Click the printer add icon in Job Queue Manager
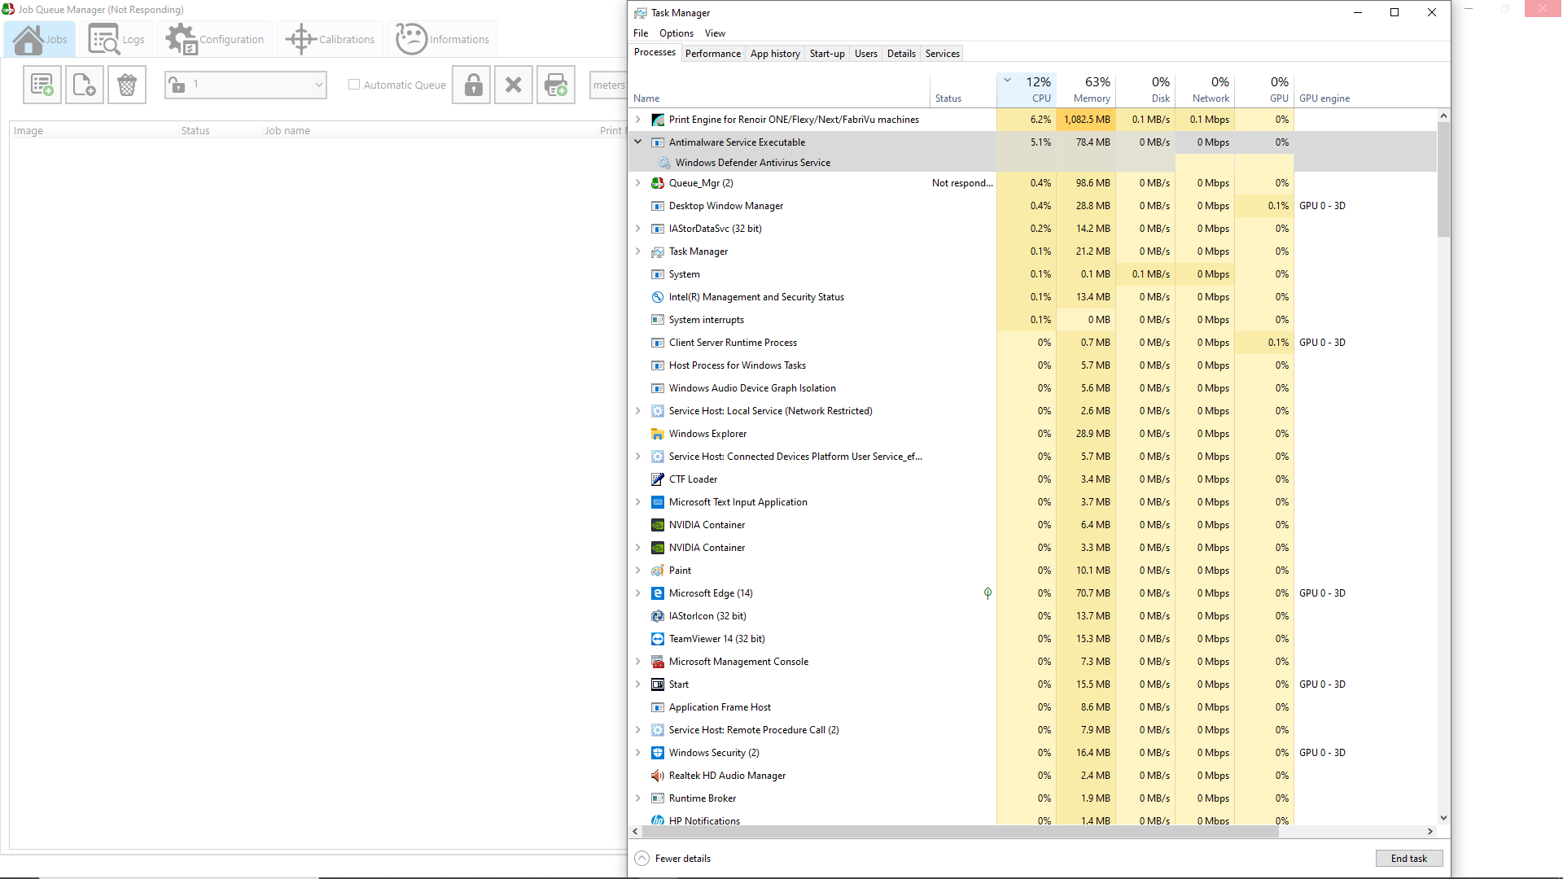 pyautogui.click(x=556, y=85)
